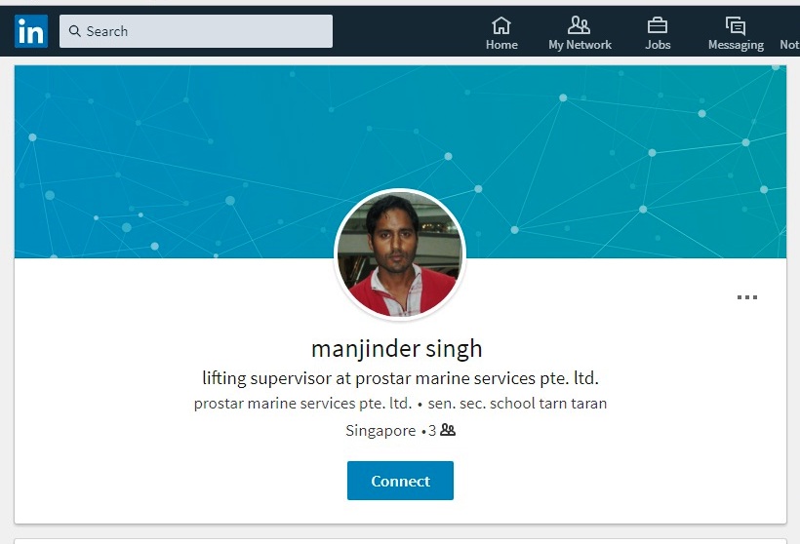800x544 pixels.
Task: Open the Home house icon
Action: point(501,25)
